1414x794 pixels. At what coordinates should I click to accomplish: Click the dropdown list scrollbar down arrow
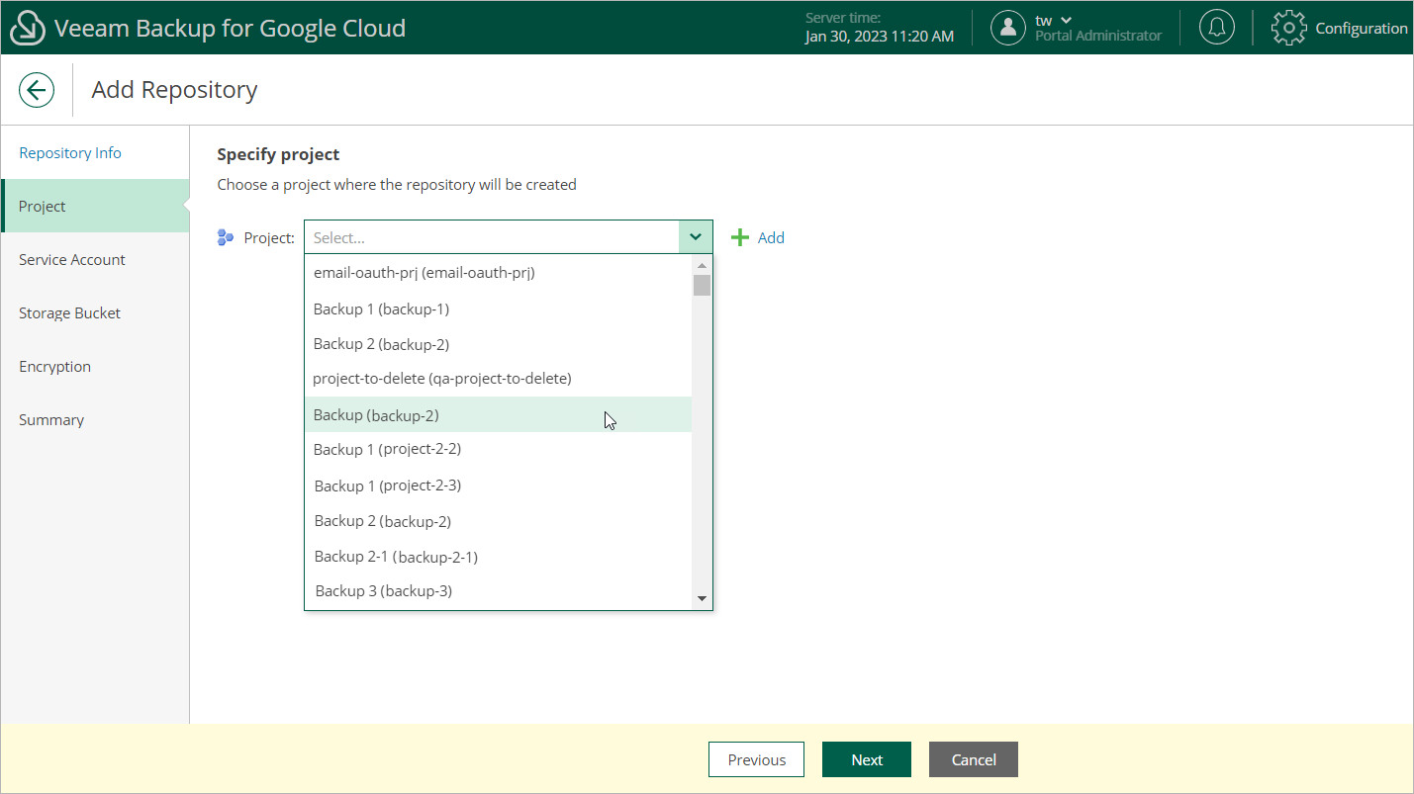point(702,599)
